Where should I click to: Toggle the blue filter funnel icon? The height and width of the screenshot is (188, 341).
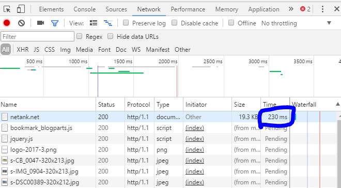click(55, 23)
